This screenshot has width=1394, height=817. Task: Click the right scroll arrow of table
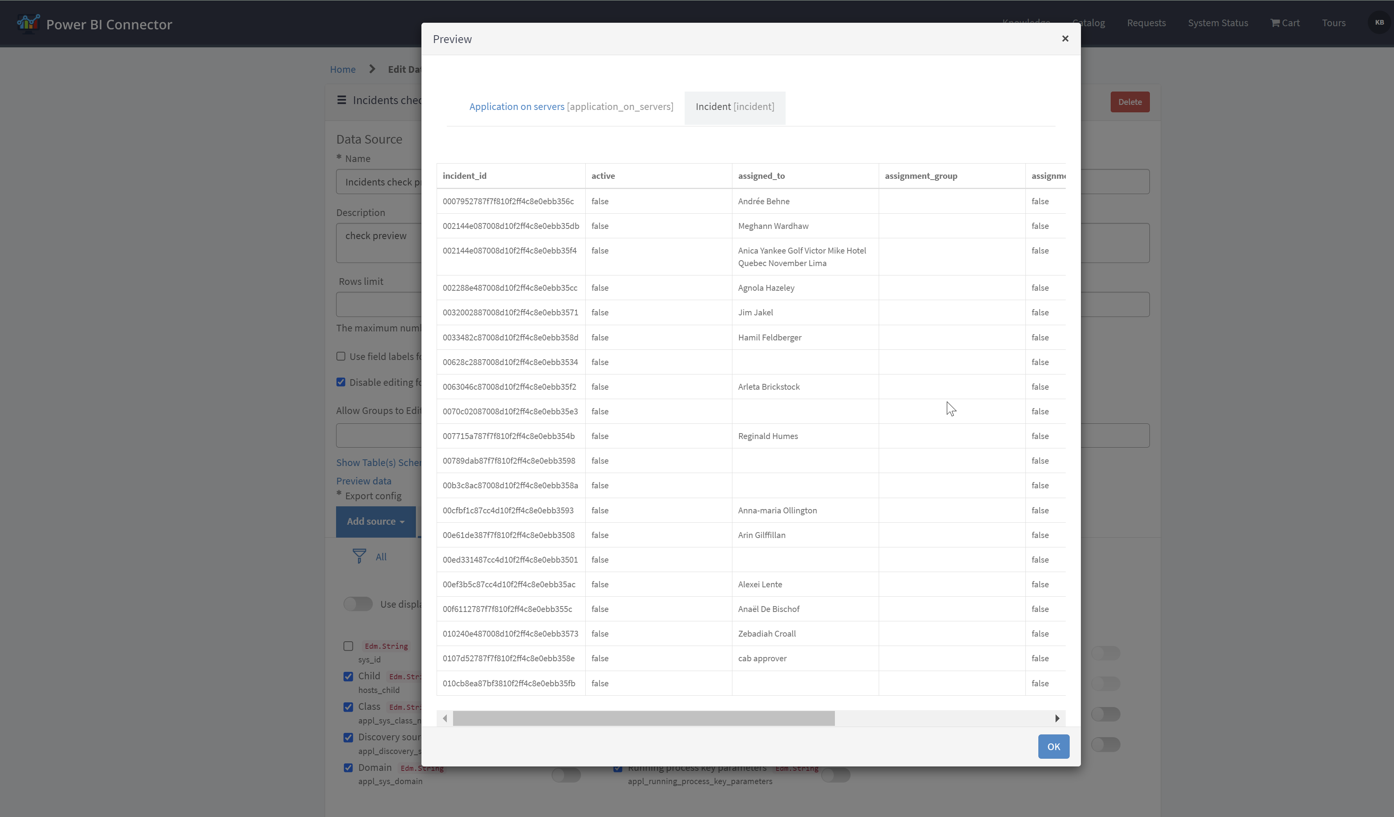pos(1057,718)
